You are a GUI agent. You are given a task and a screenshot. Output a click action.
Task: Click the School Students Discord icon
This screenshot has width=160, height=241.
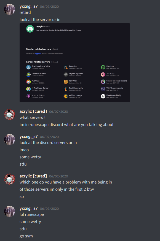pos(103,82)
